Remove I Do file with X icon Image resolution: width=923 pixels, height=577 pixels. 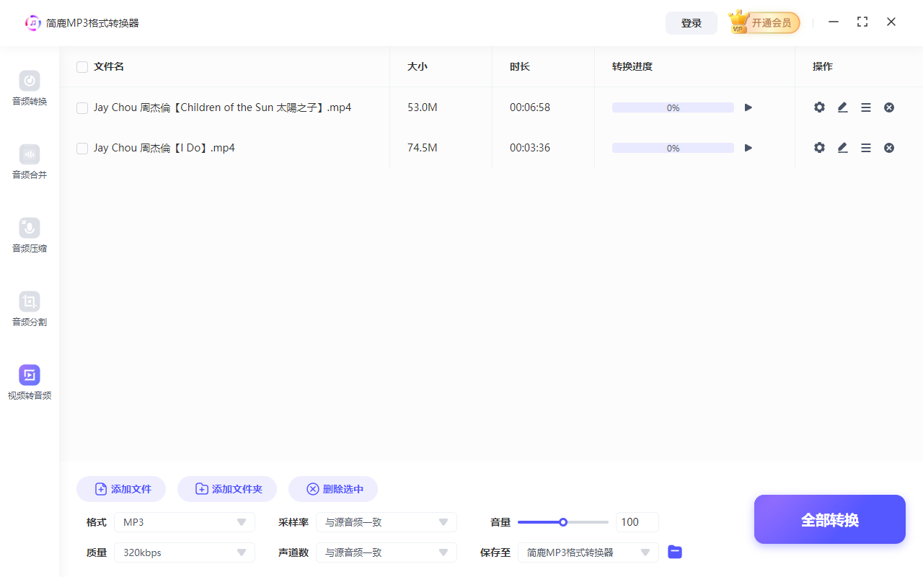889,148
